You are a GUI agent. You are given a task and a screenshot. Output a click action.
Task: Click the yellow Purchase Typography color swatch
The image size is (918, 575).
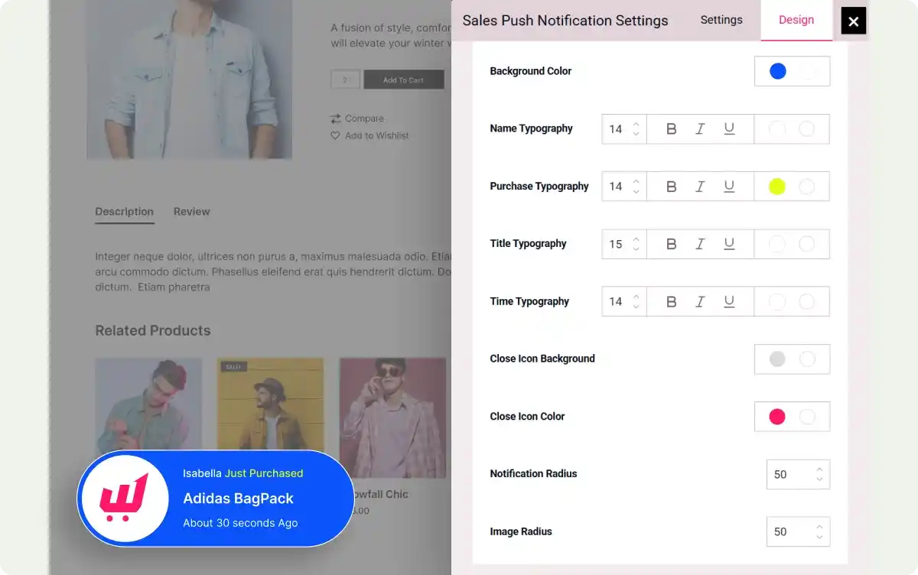[776, 186]
